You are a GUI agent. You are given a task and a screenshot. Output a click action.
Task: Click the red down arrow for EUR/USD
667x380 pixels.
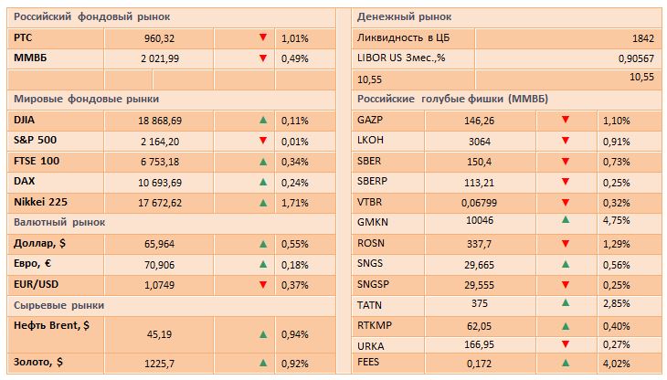tap(263, 283)
